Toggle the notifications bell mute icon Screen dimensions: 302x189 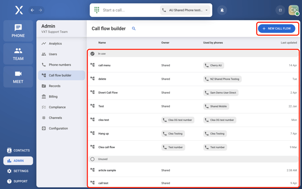[x=222, y=10]
